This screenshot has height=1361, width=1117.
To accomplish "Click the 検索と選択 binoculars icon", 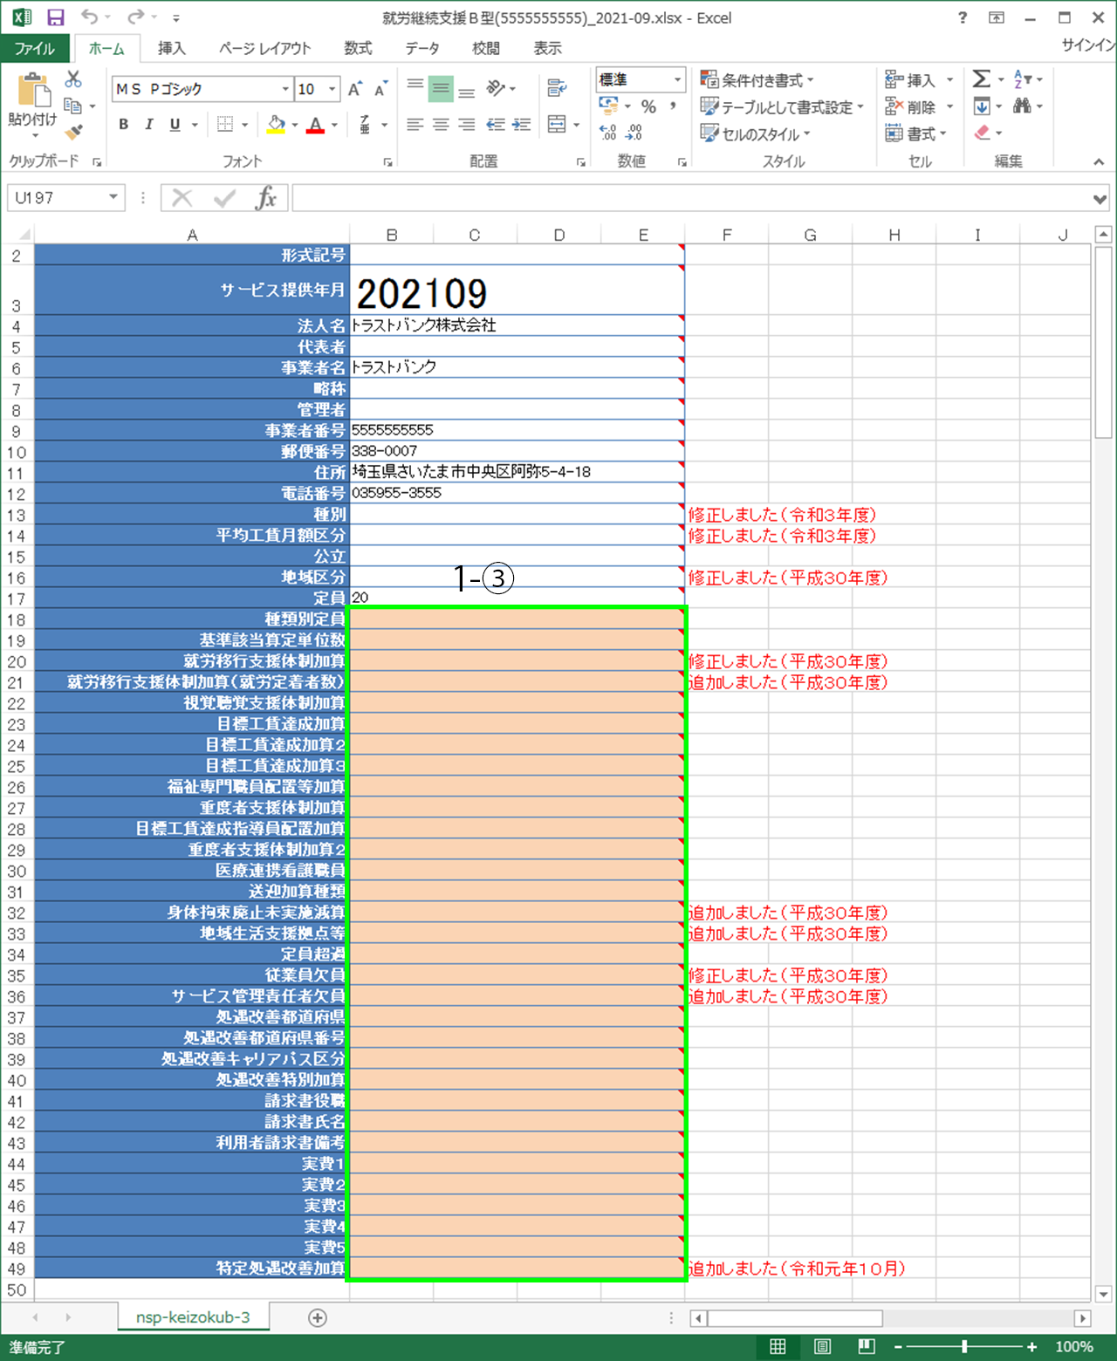I will [1021, 106].
